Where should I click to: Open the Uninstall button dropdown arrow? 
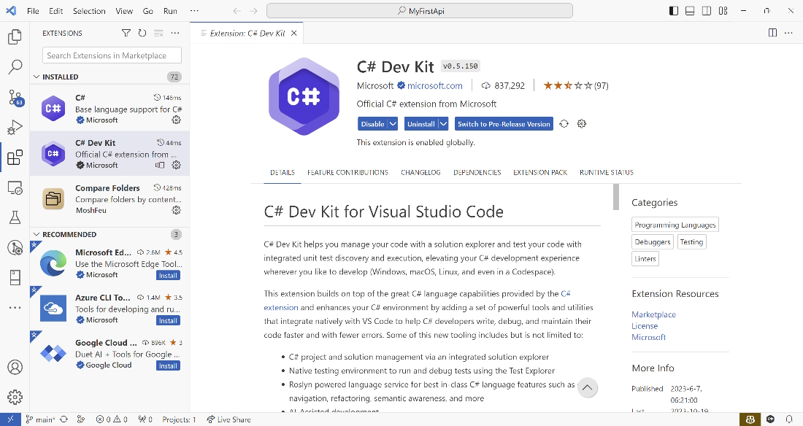pyautogui.click(x=444, y=124)
